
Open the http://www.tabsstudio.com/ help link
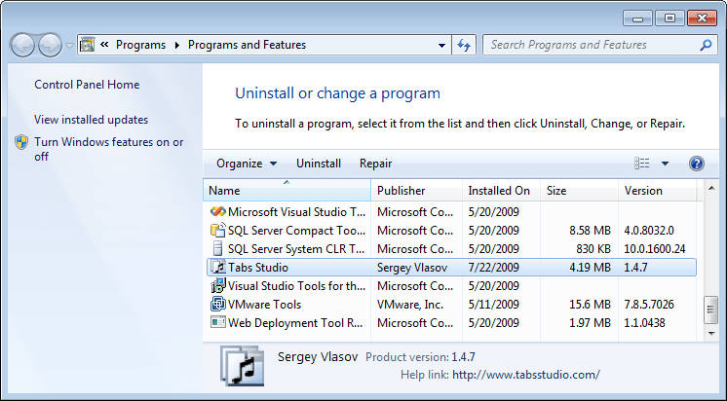tap(526, 374)
